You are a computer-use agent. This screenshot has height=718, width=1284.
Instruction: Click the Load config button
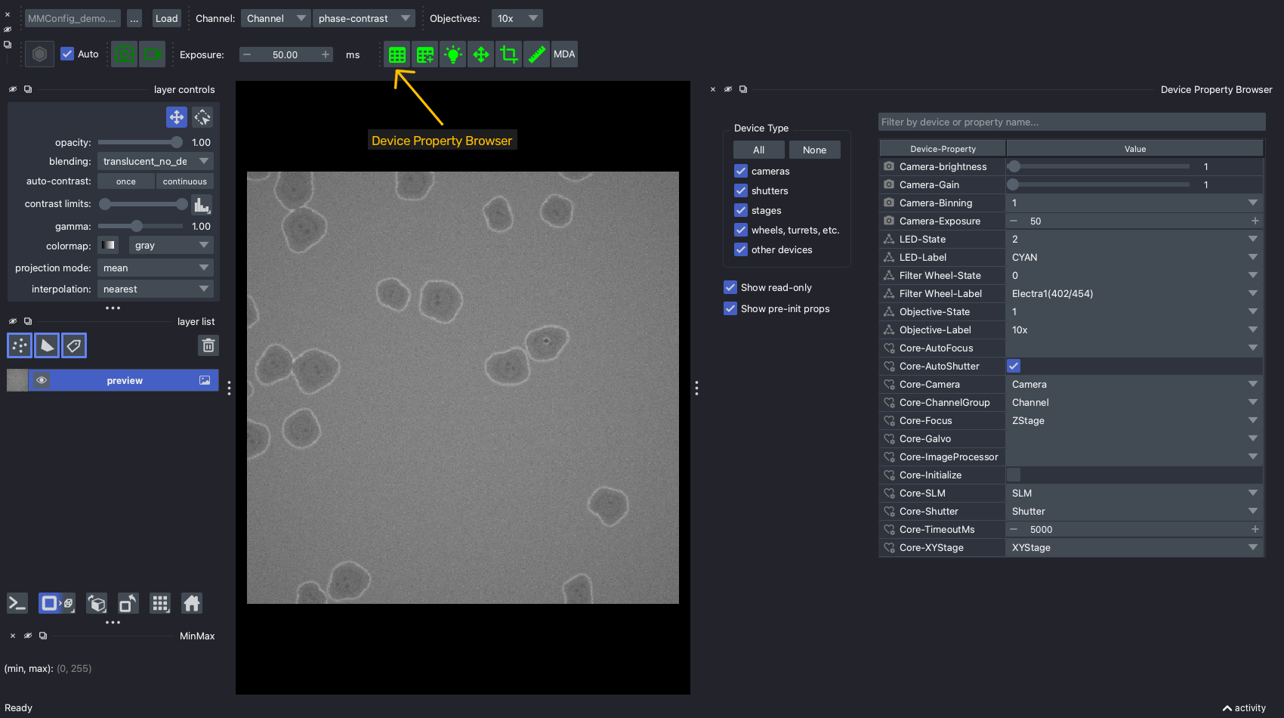coord(166,18)
